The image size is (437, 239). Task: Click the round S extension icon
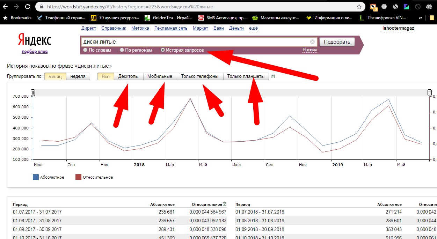[x=395, y=7]
